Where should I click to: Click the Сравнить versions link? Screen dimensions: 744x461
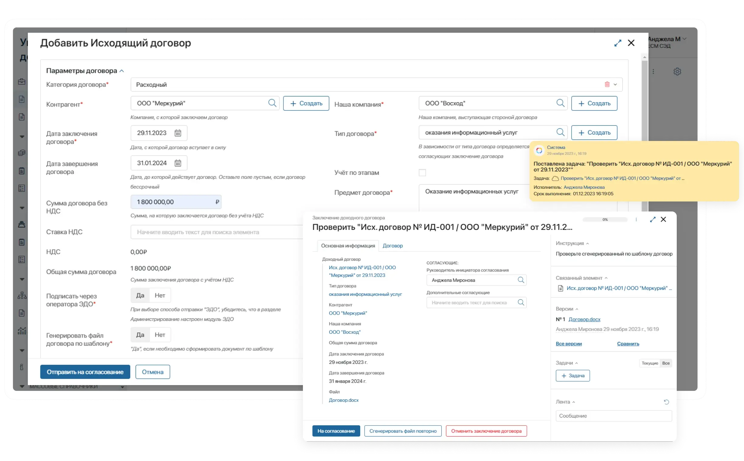[x=628, y=344]
